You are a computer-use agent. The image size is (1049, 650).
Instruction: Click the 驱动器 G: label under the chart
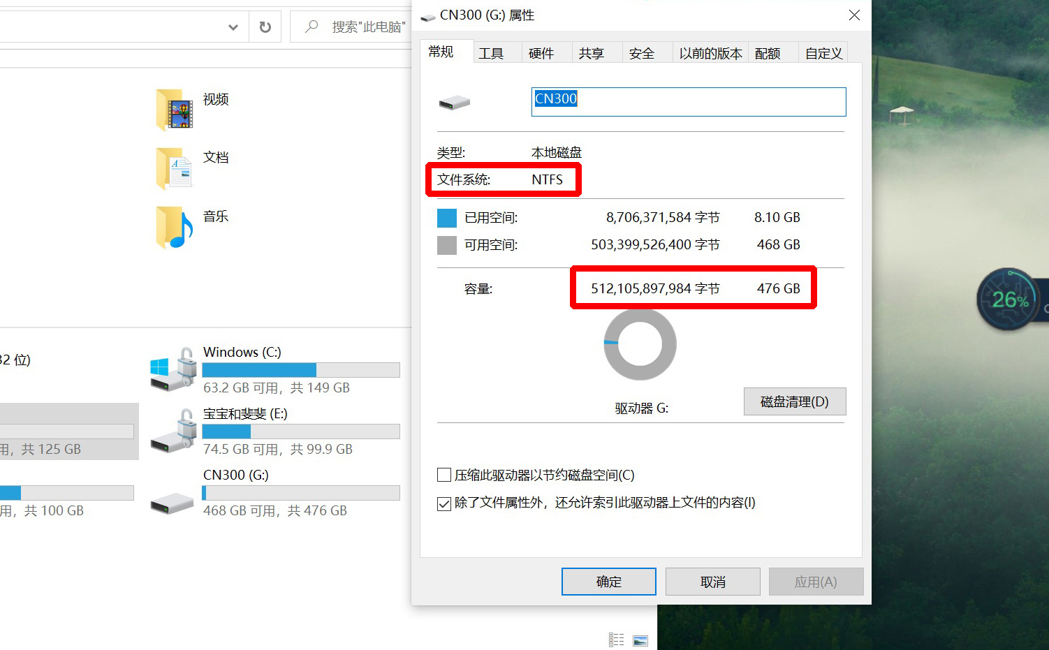click(x=642, y=408)
